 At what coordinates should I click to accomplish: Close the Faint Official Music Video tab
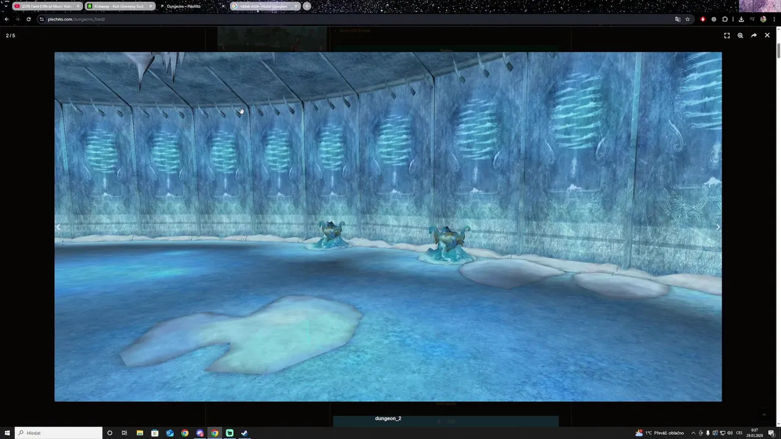click(78, 6)
